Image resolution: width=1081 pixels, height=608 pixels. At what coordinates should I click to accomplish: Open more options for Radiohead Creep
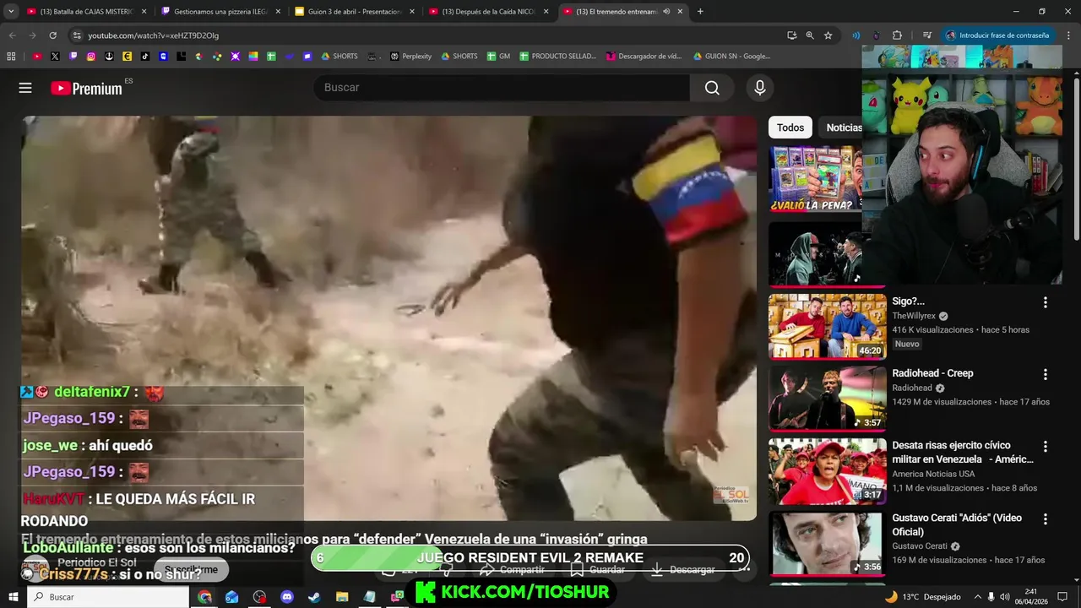1045,374
